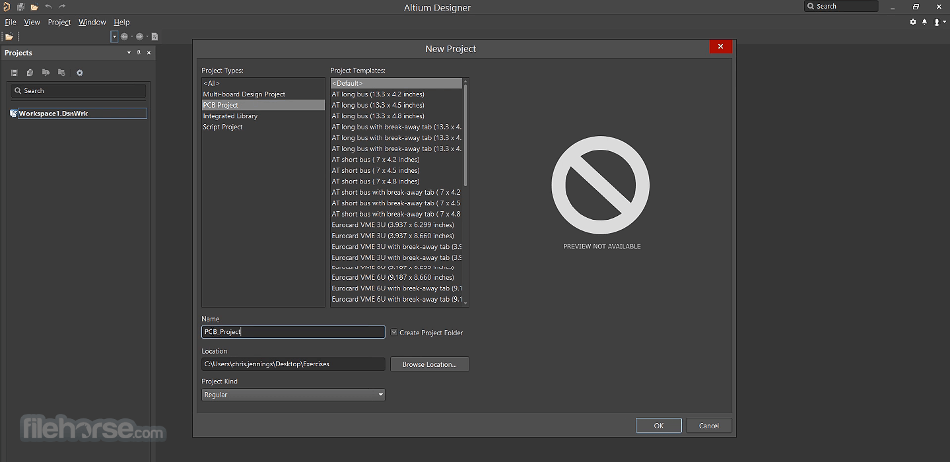Open the Projects panel options dropdown arrow
Screen dimensions: 950x462
(129, 53)
